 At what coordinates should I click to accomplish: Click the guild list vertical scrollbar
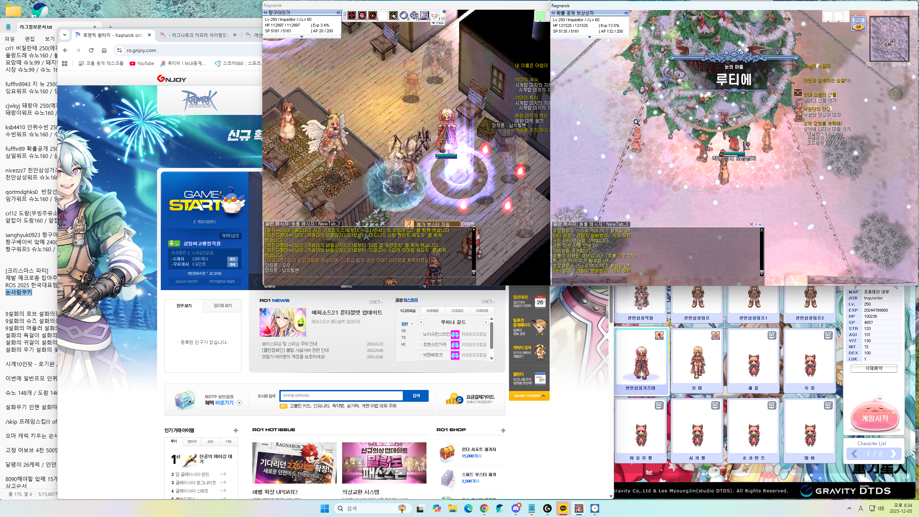[x=491, y=335]
